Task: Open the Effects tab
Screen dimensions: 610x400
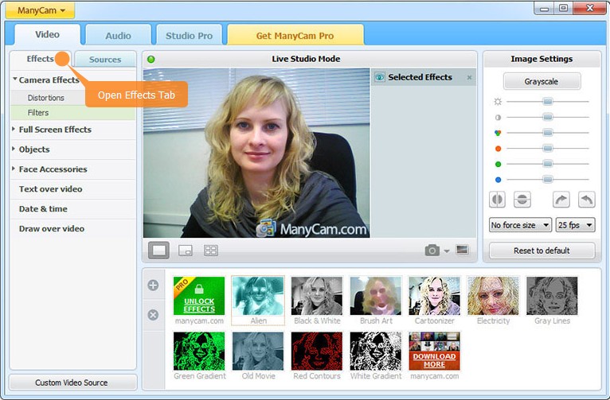Action: (41, 59)
